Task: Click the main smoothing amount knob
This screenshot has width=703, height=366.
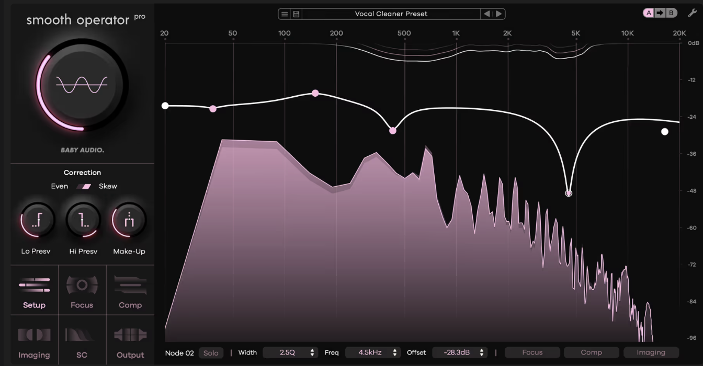Action: click(x=82, y=84)
